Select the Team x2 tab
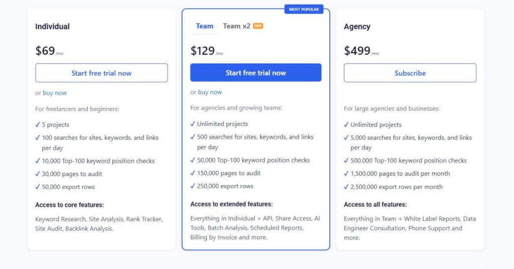 click(236, 26)
